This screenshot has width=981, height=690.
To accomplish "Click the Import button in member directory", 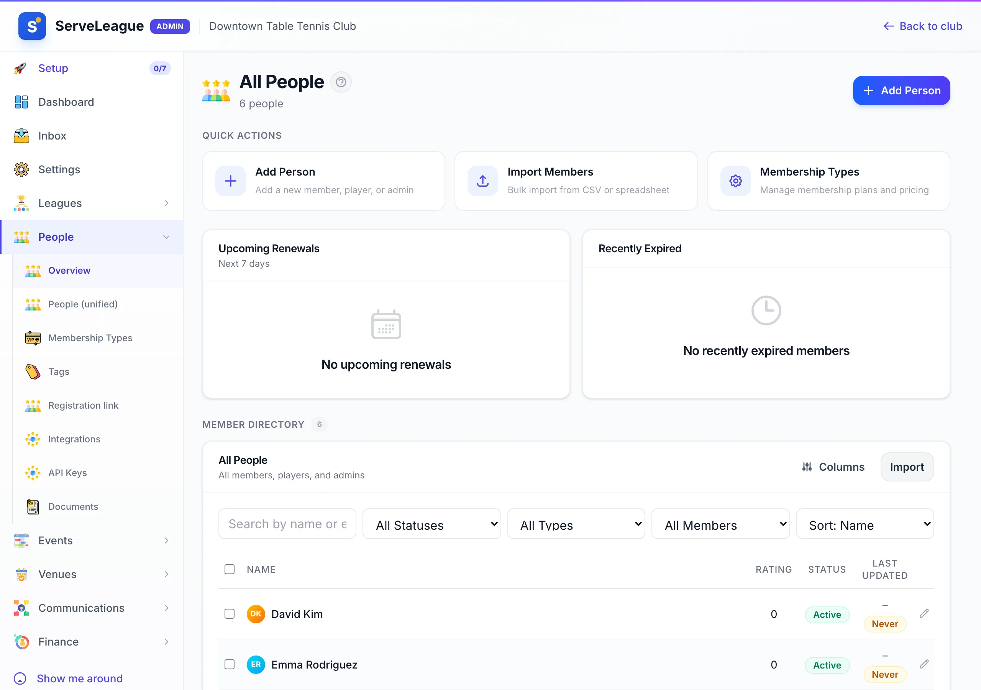I will pos(907,467).
